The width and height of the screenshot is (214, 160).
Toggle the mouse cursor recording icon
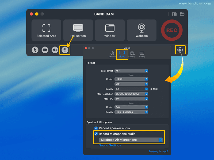(x=35, y=50)
